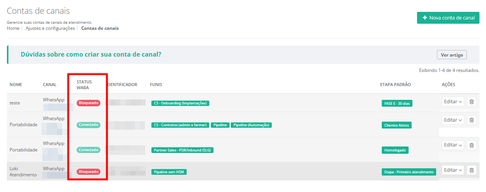Click Bloqueado status badge in teste row

89,103
